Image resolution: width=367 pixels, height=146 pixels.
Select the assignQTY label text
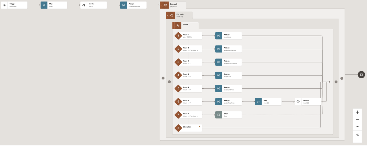(227, 77)
